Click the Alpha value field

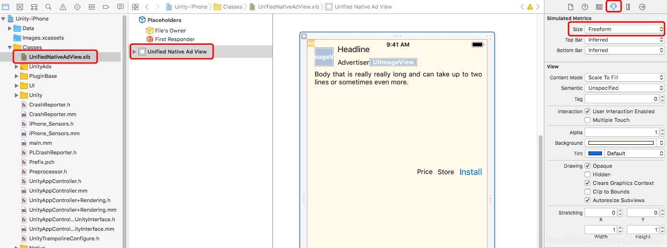622,132
